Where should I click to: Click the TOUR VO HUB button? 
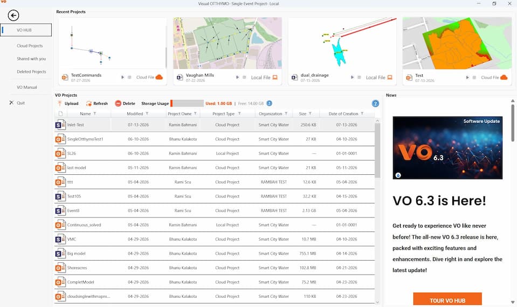(447, 299)
